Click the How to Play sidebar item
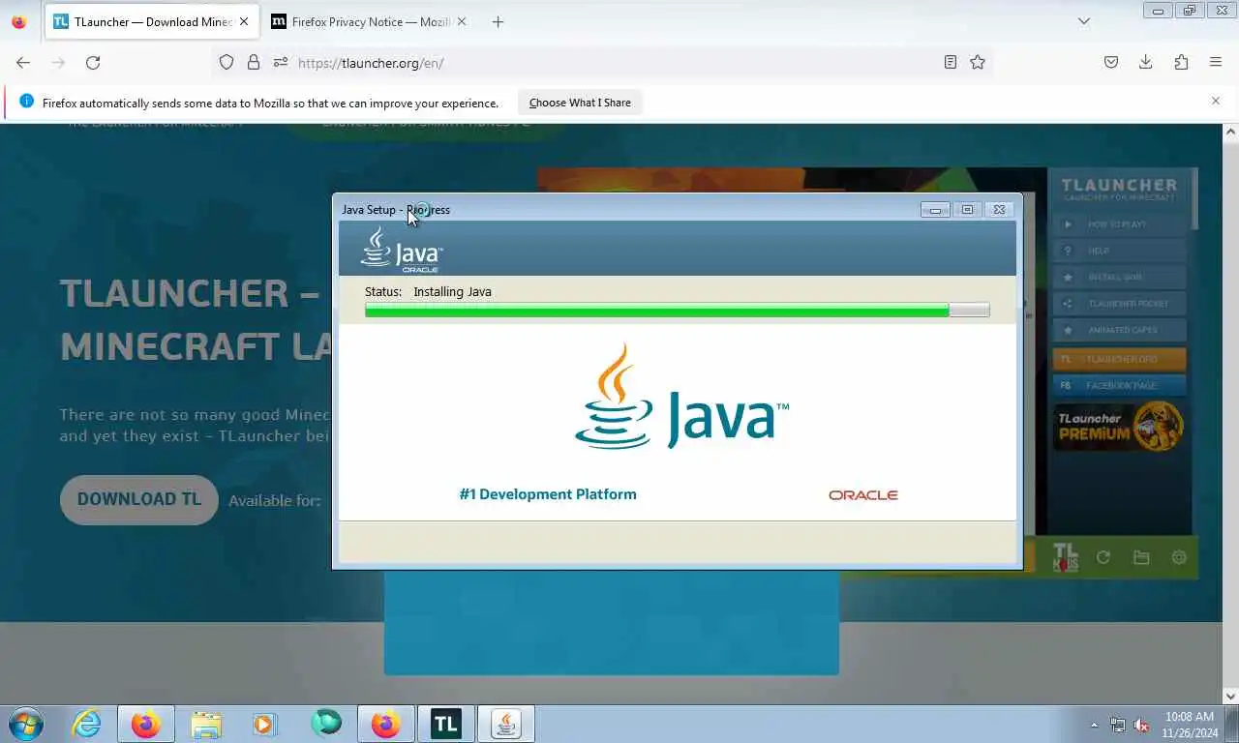 click(1118, 223)
